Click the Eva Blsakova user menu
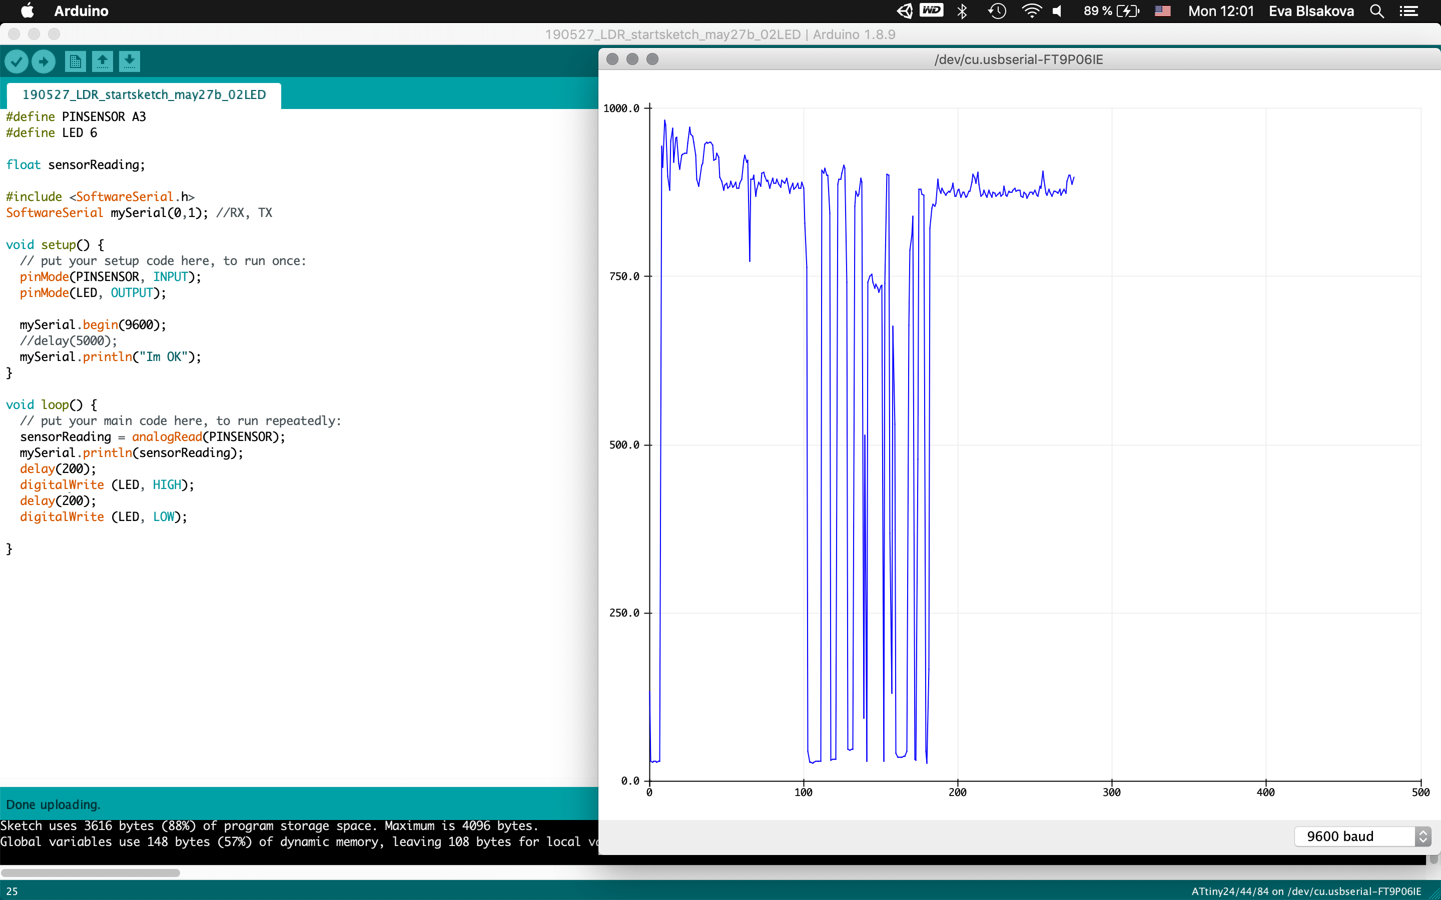 pos(1311,11)
